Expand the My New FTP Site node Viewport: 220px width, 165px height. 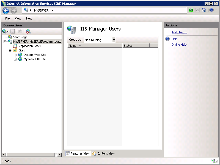(16, 59)
